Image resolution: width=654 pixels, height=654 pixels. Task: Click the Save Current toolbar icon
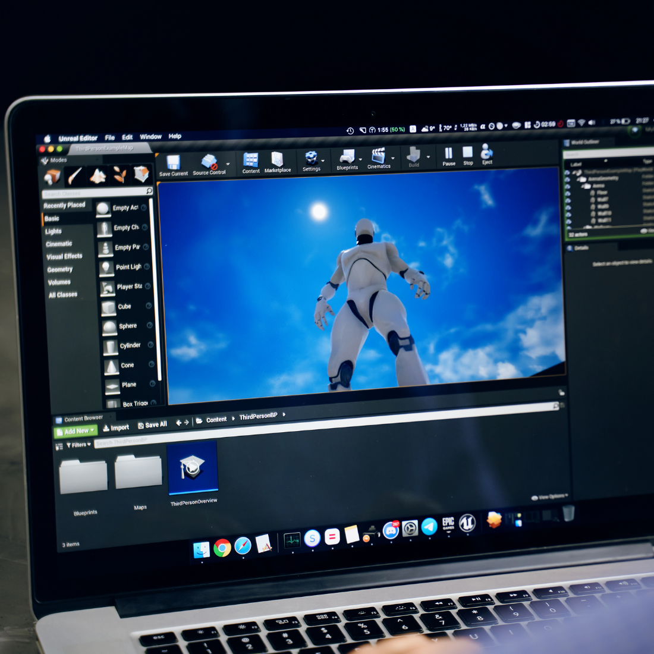pos(173,163)
